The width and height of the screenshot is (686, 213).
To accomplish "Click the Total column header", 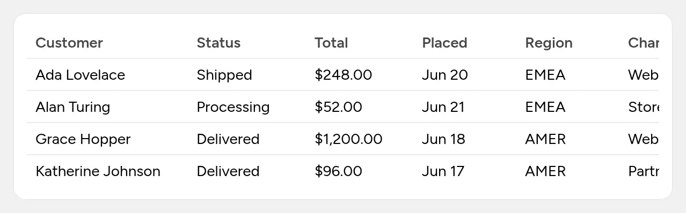I will coord(331,43).
